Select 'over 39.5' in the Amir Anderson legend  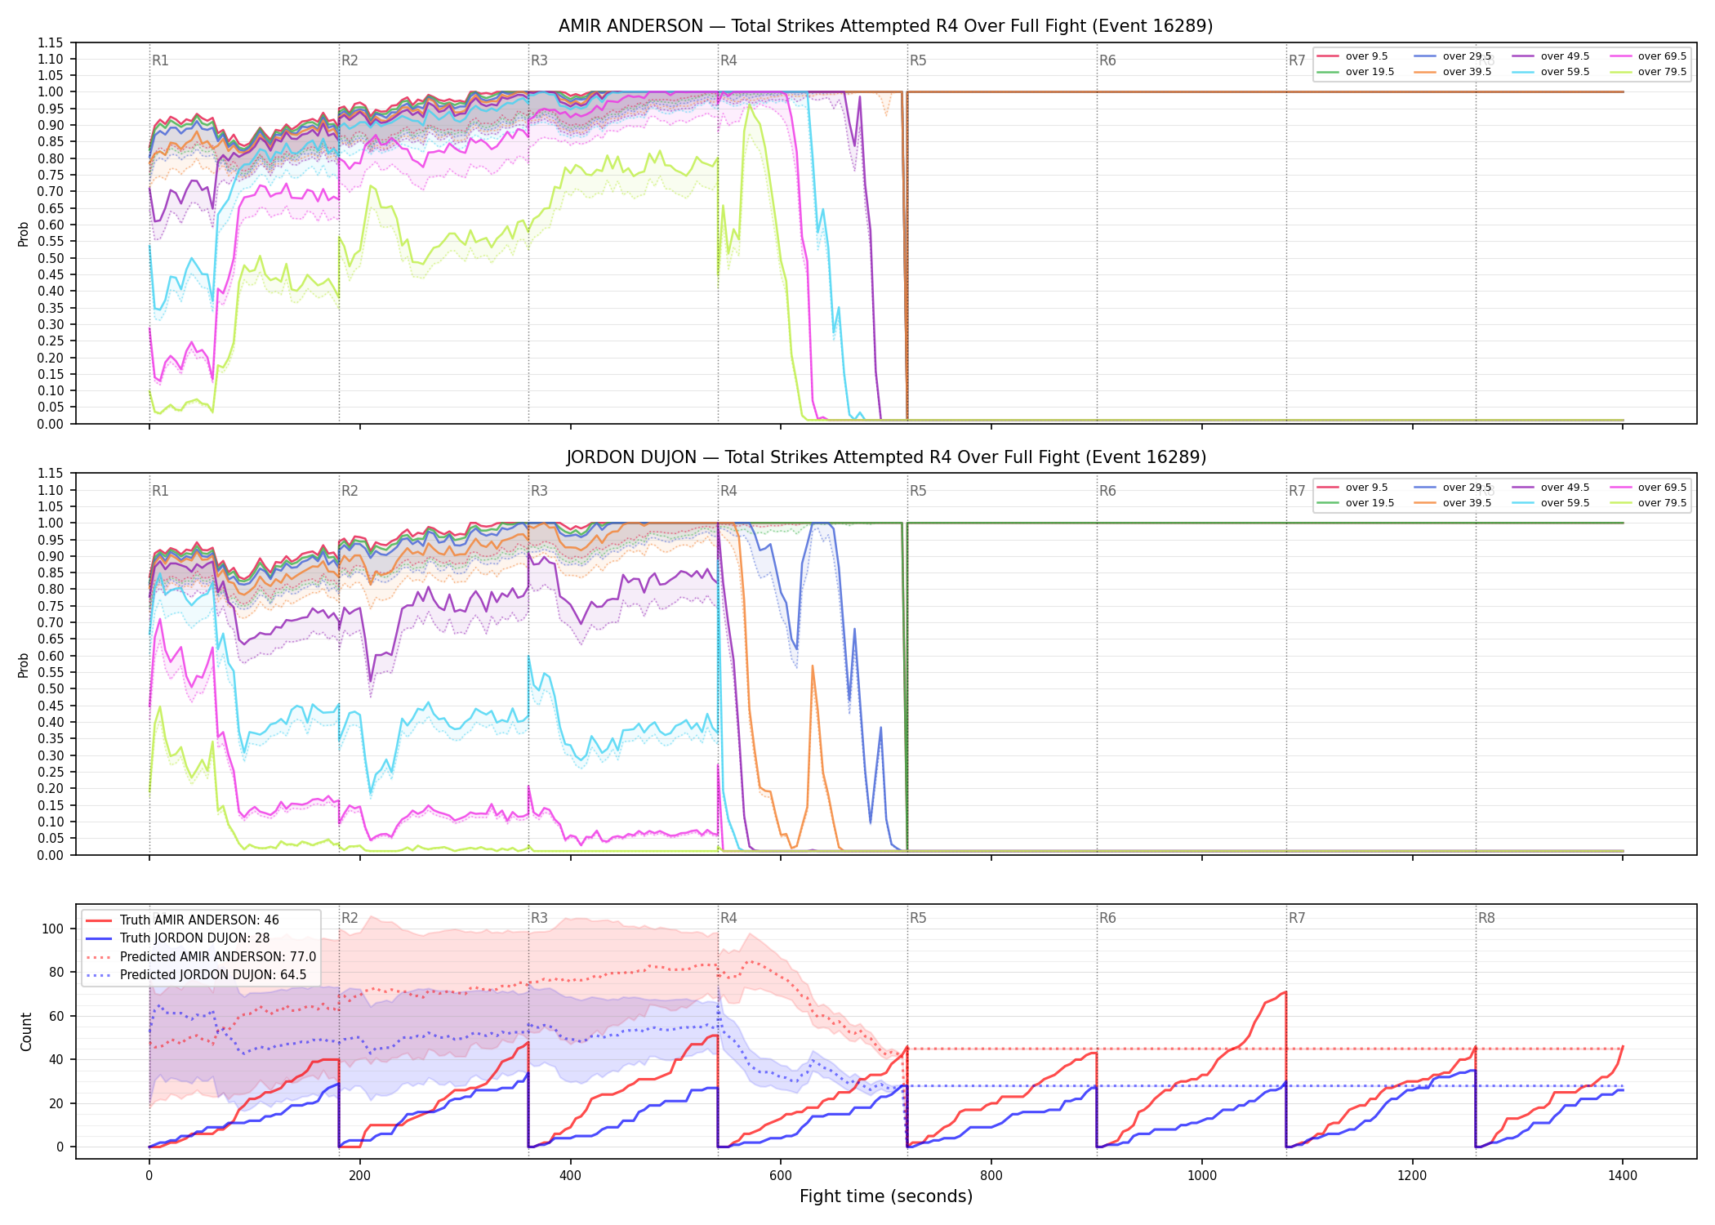pos(1452,72)
